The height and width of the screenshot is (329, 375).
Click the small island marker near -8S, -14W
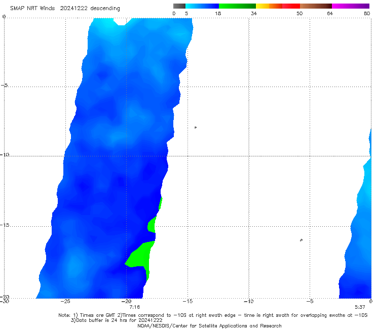(x=196, y=128)
